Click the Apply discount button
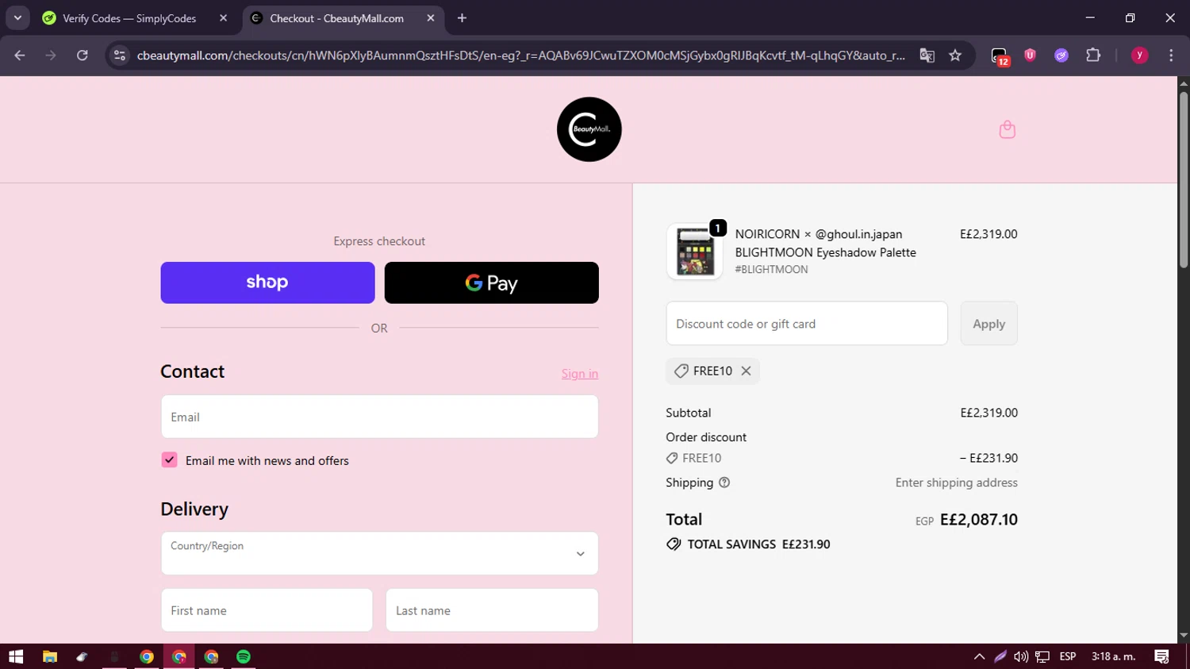Viewport: 1190px width, 669px height. (988, 324)
